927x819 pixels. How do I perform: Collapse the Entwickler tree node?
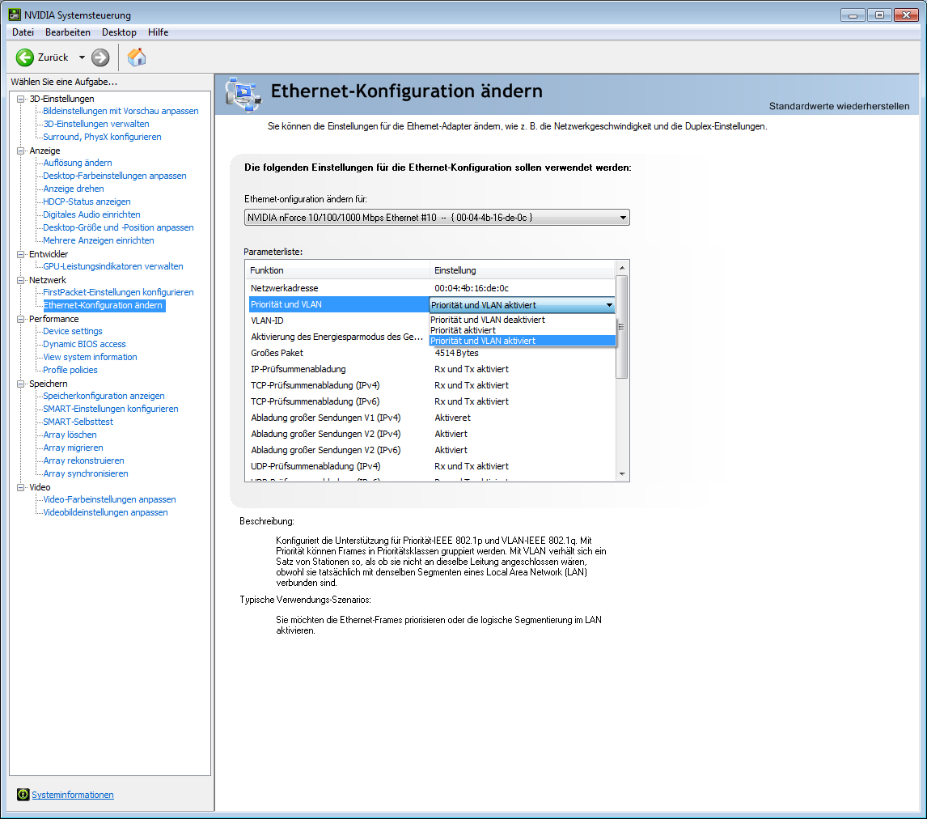click(x=21, y=253)
